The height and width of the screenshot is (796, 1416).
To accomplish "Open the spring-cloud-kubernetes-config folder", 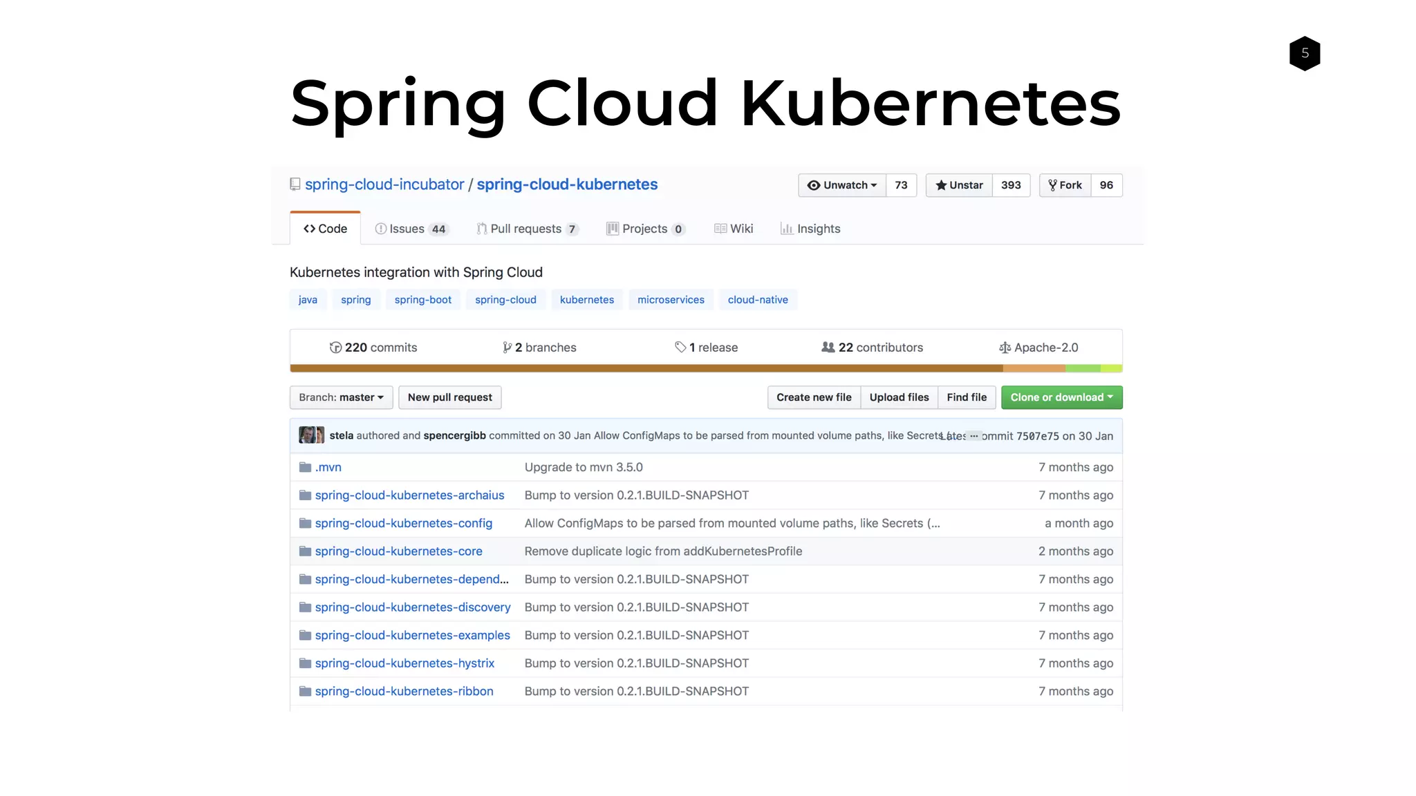I will (404, 523).
